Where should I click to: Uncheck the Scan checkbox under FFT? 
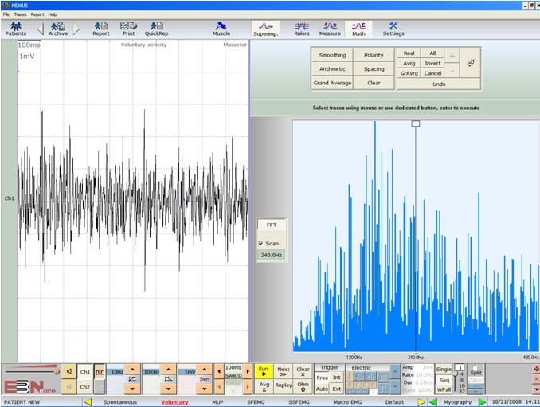pos(261,243)
